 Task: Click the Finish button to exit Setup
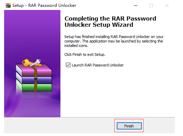[x=129, y=126]
